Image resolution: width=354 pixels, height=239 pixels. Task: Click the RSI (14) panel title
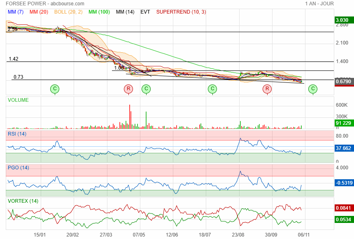pos(17,134)
